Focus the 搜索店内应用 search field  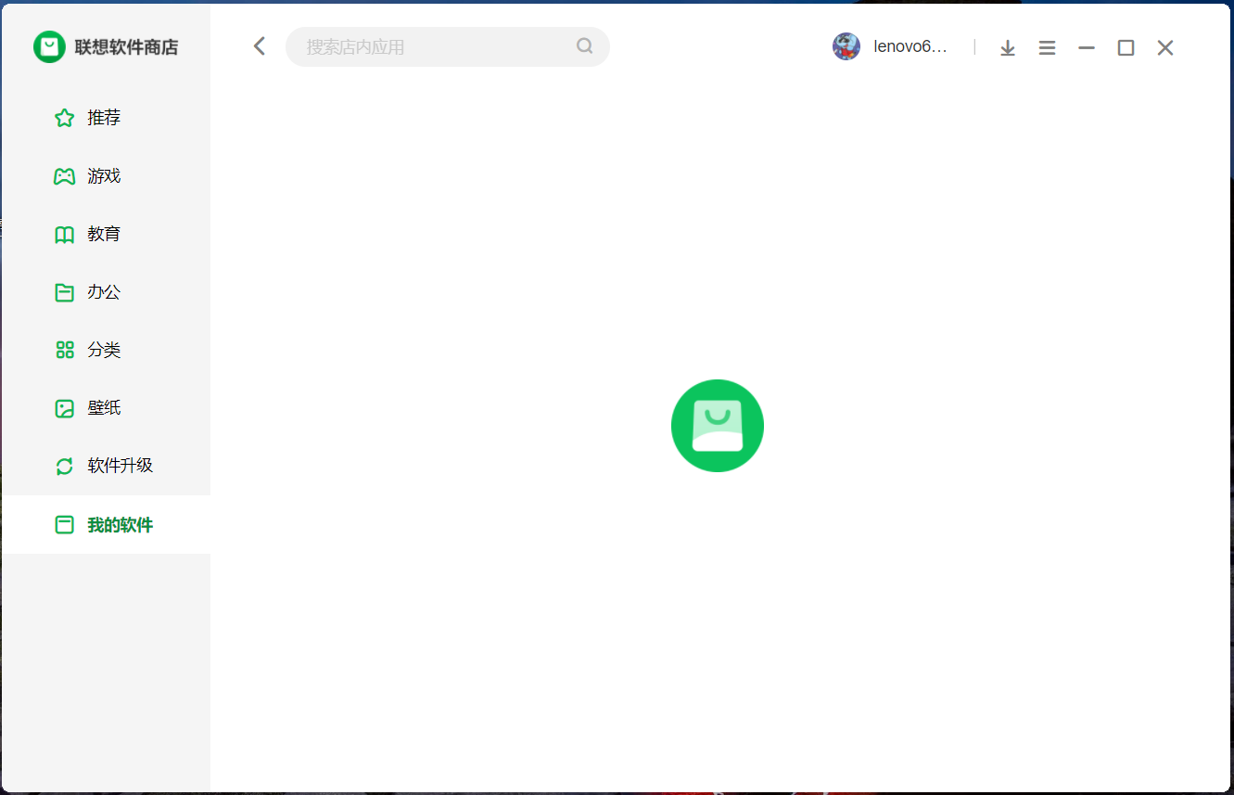(x=448, y=46)
